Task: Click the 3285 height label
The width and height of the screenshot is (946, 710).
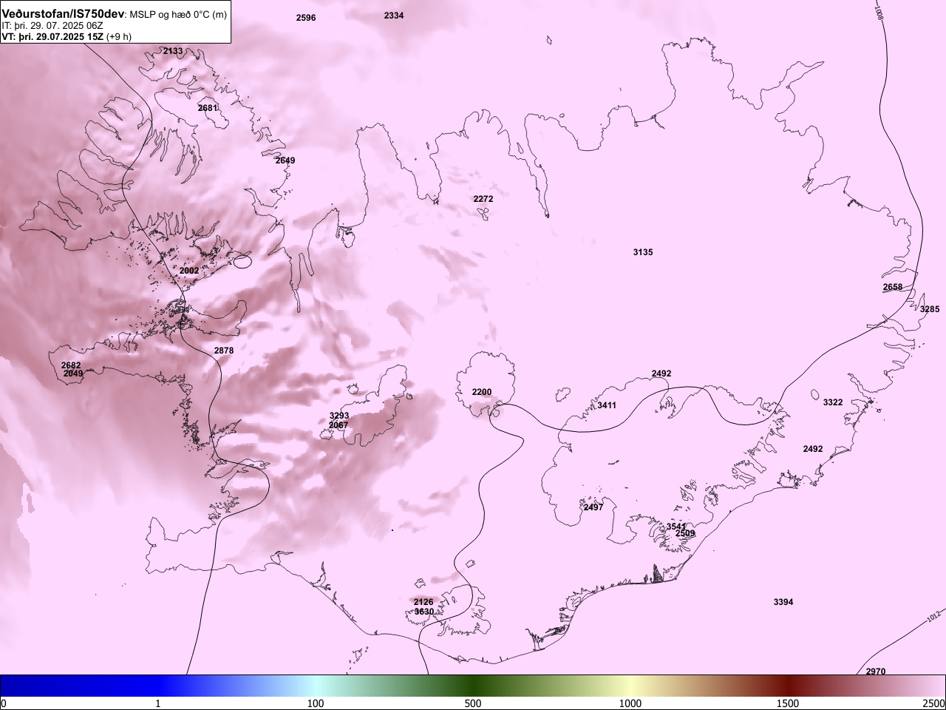Action: (930, 309)
